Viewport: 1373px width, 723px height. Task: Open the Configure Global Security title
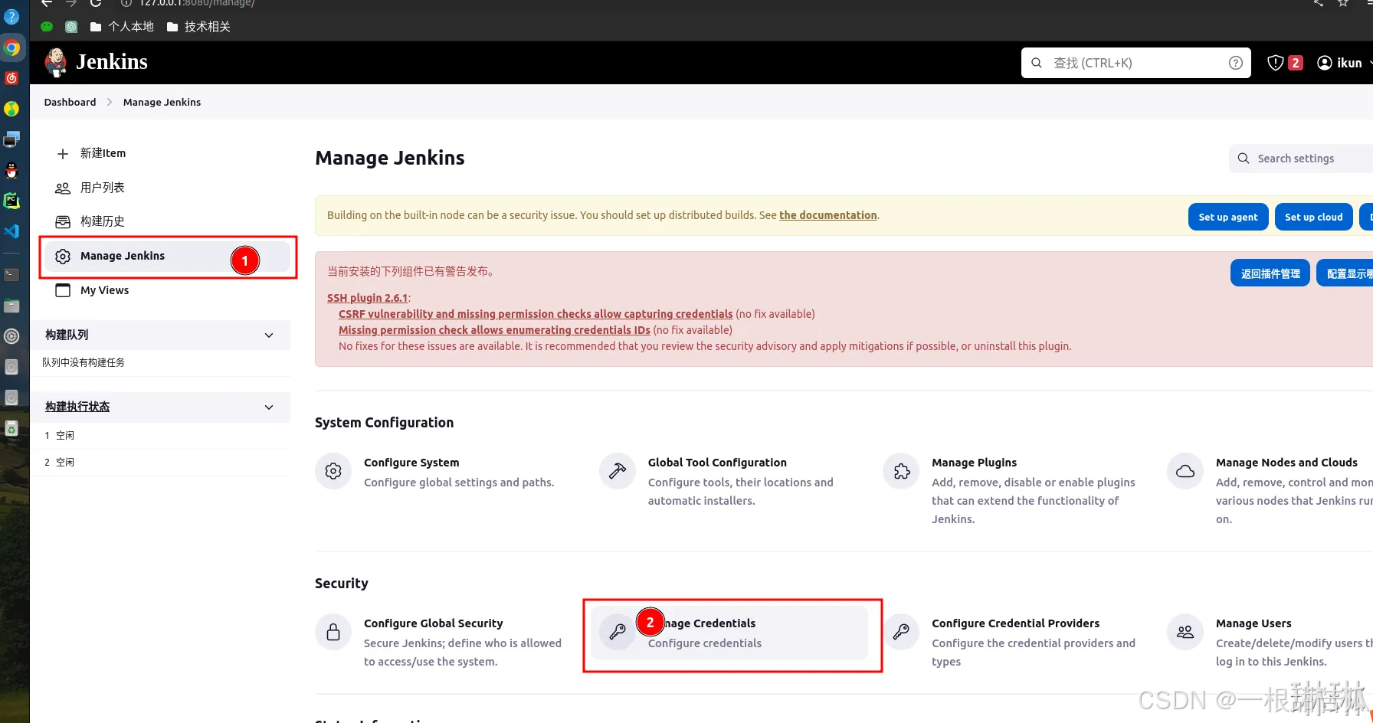tap(433, 623)
